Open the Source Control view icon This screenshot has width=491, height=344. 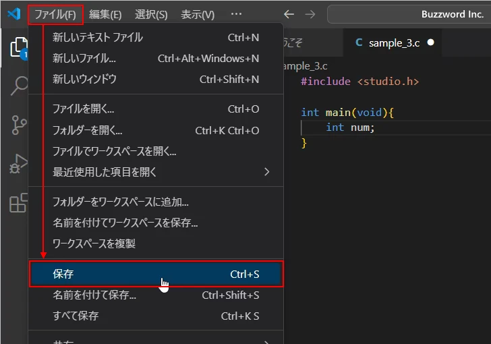pos(19,125)
